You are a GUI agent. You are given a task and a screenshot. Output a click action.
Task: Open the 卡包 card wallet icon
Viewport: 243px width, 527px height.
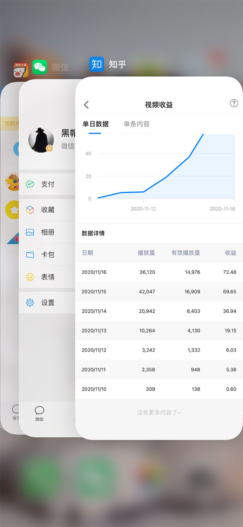[30, 255]
